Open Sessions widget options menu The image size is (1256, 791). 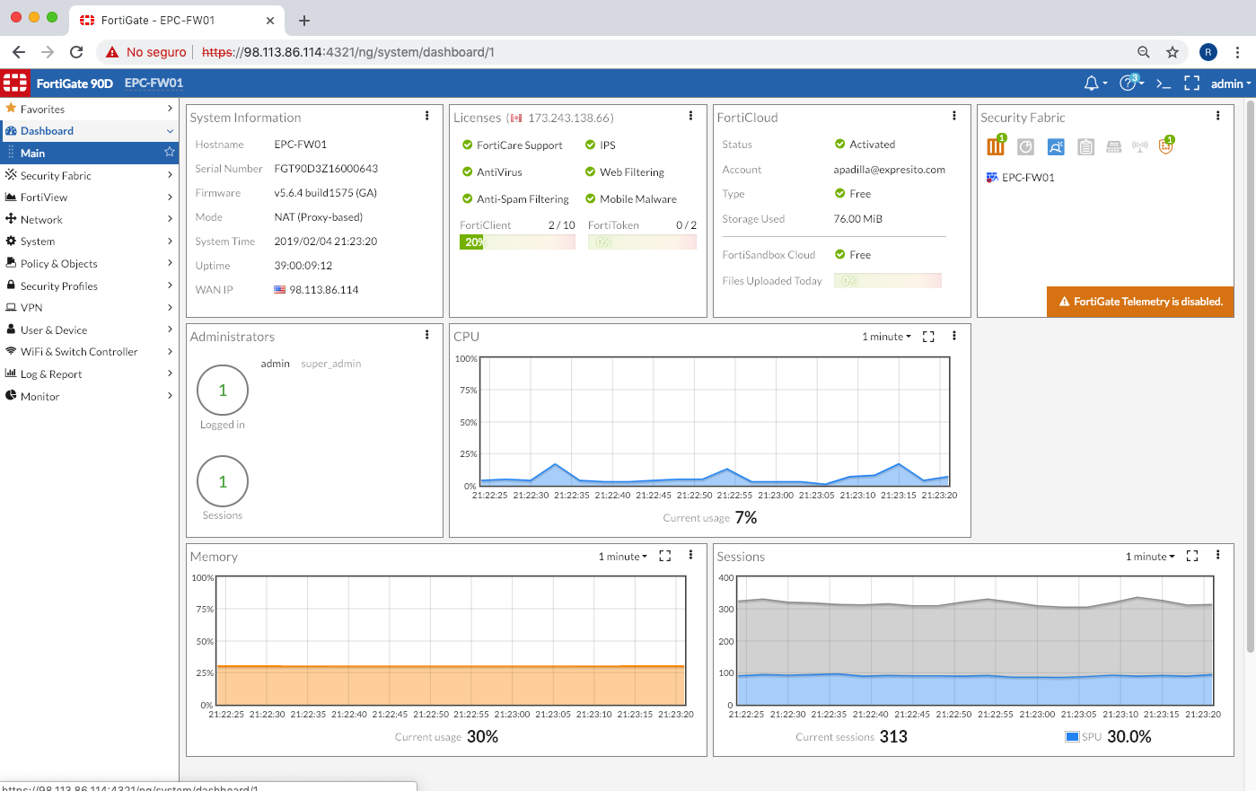point(1217,555)
